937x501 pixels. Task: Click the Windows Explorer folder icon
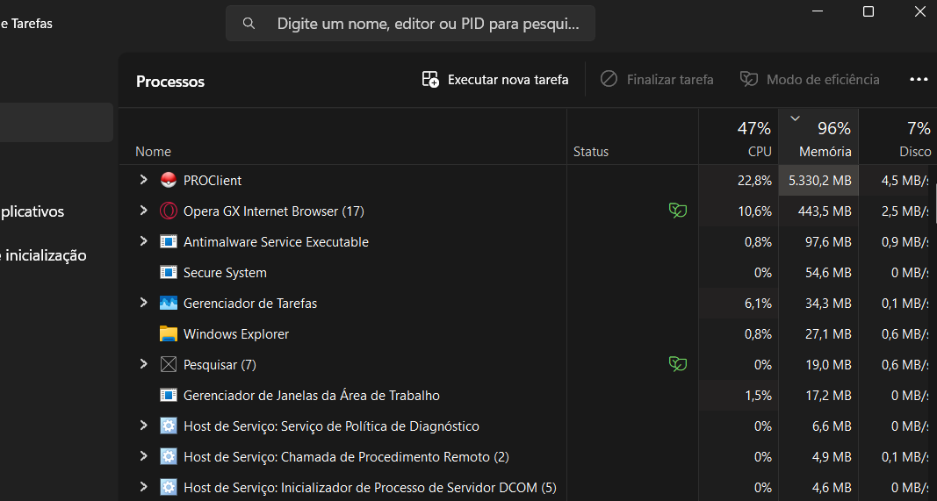169,334
